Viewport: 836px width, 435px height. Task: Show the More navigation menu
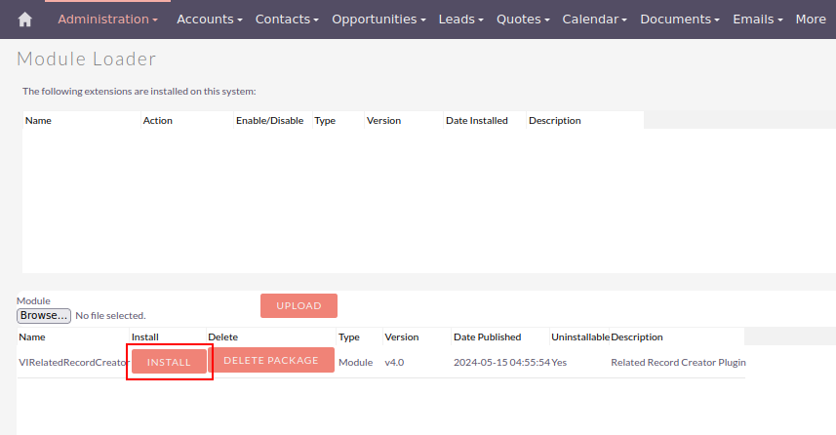pyautogui.click(x=811, y=20)
